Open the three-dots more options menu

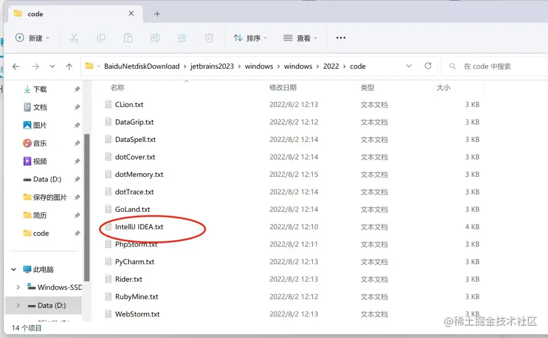pyautogui.click(x=341, y=38)
